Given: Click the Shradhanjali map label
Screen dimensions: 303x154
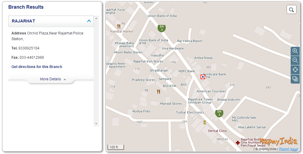Looking at the screenshot, I should (159, 71).
